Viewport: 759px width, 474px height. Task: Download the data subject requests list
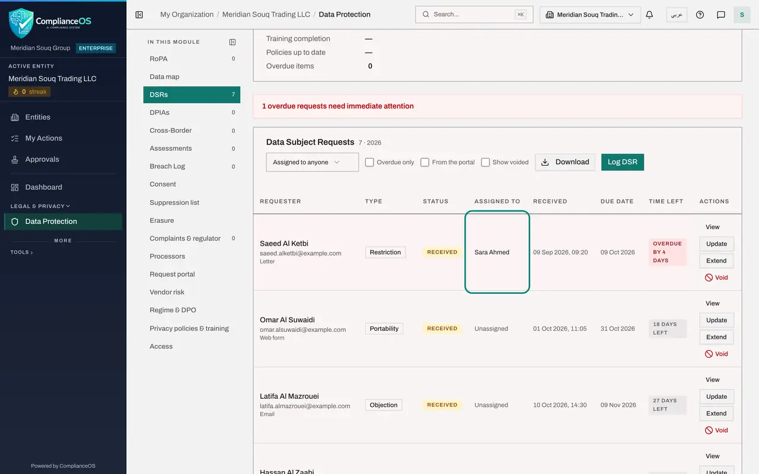565,162
